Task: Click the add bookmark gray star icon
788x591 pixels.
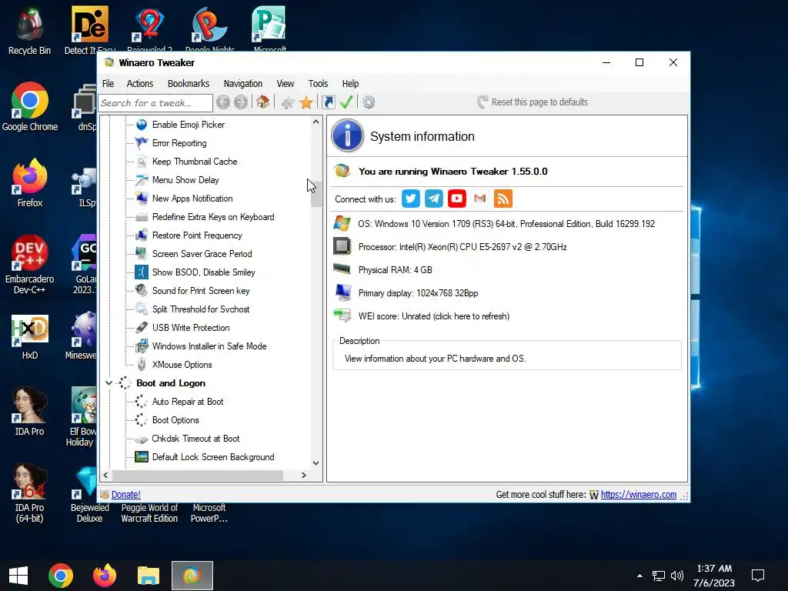Action: click(288, 103)
